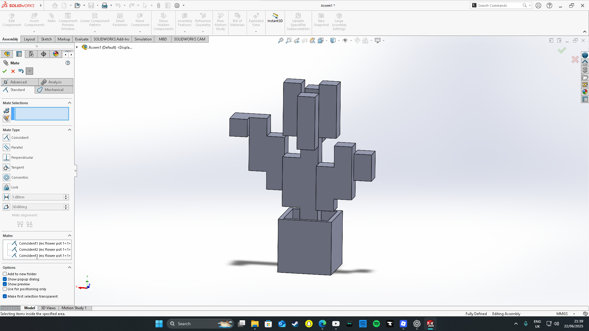Open the Assembly Features dropdown arrow
Image resolution: width=589 pixels, height=331 pixels.
(185, 32)
